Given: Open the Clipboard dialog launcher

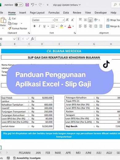Looking at the screenshot, I should [29, 33].
